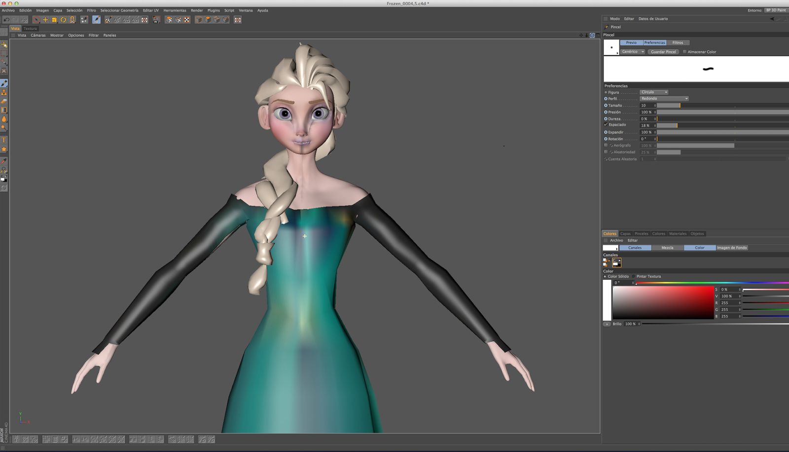
Task: Uncheck the Espaciado checkbox
Action: click(x=606, y=125)
